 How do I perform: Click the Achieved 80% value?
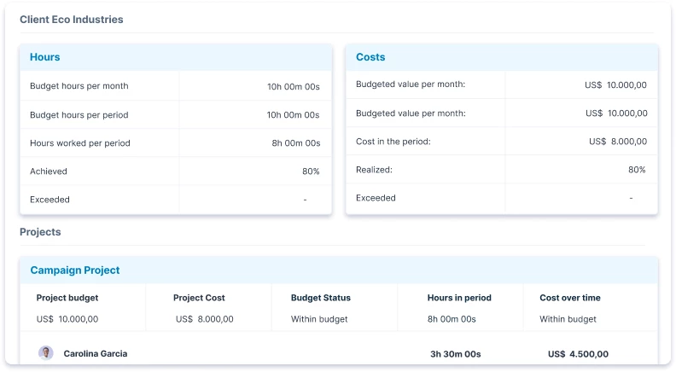pyautogui.click(x=311, y=171)
